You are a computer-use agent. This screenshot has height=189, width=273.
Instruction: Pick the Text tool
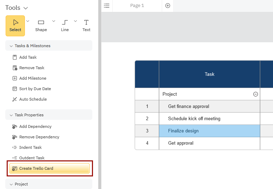click(x=86, y=26)
